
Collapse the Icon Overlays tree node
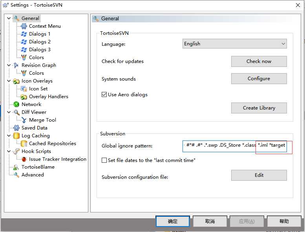[x=9, y=81]
